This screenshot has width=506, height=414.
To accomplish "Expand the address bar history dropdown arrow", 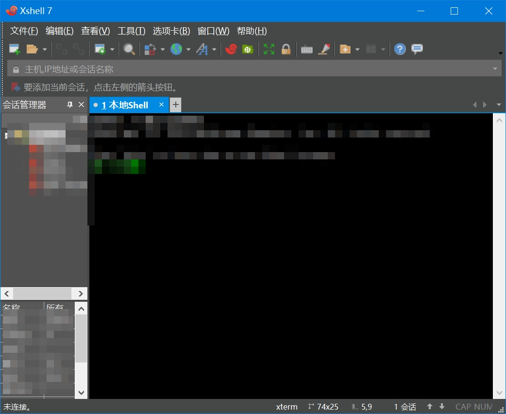I will (x=495, y=69).
